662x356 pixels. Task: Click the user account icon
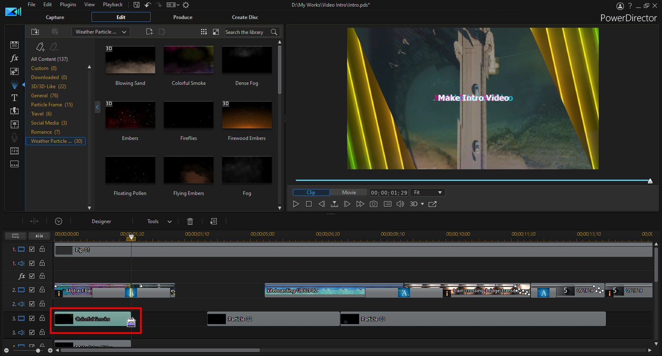coord(620,6)
